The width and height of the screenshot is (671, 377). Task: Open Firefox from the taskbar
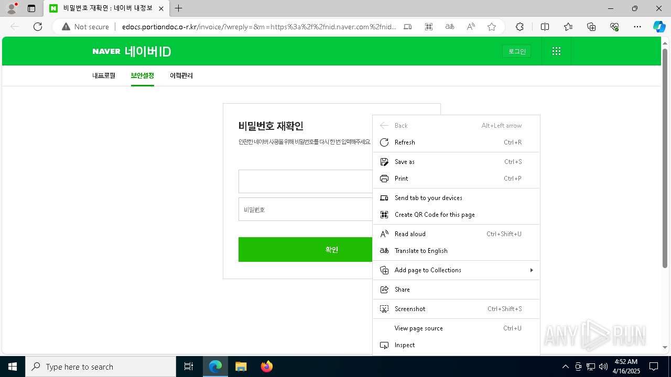click(266, 367)
